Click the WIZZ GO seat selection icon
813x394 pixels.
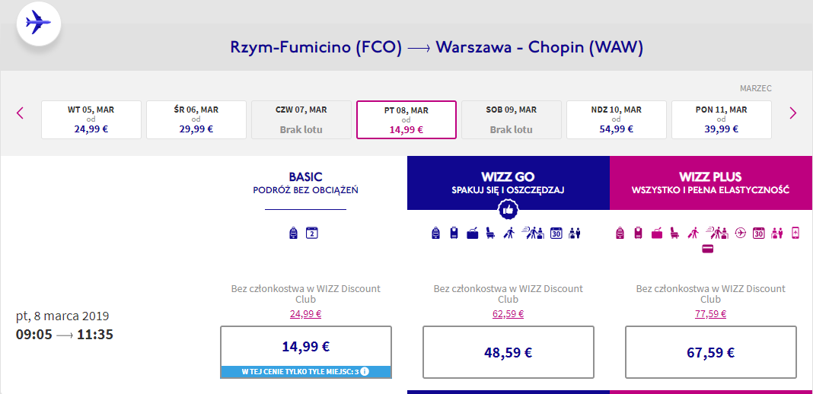[490, 233]
